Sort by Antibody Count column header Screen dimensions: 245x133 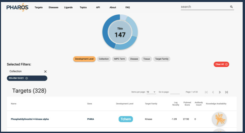tap(199, 104)
